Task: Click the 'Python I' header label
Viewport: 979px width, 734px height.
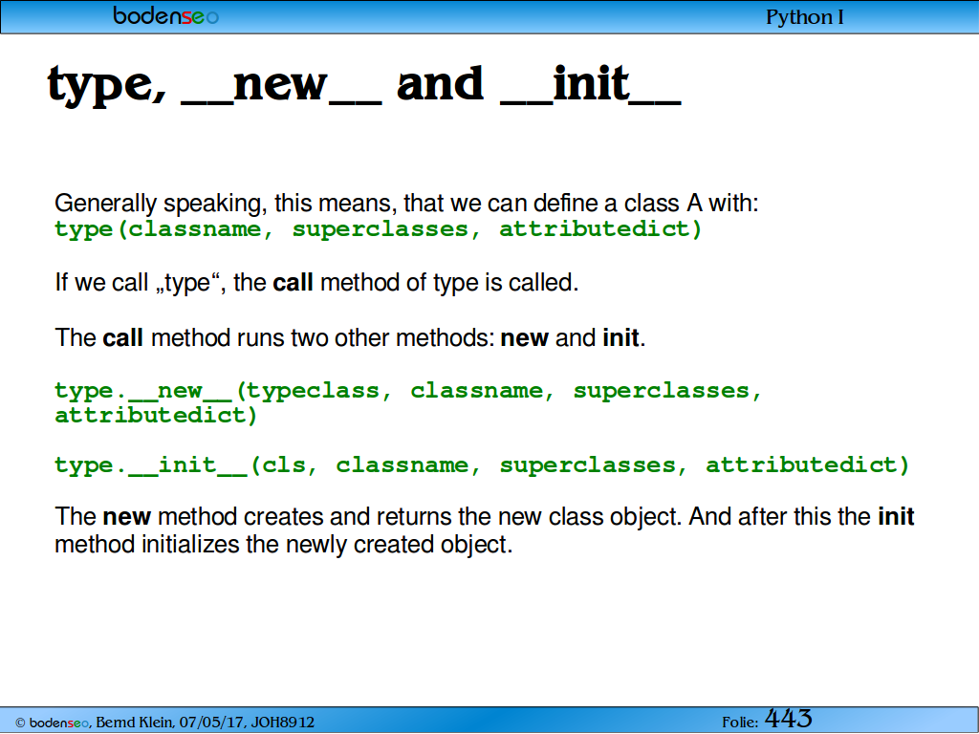Action: pos(804,17)
